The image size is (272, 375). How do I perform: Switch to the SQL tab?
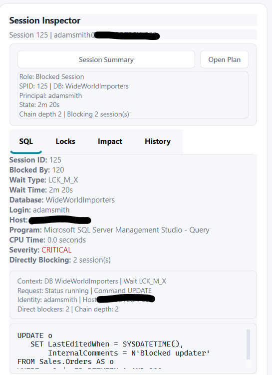pyautogui.click(x=26, y=141)
